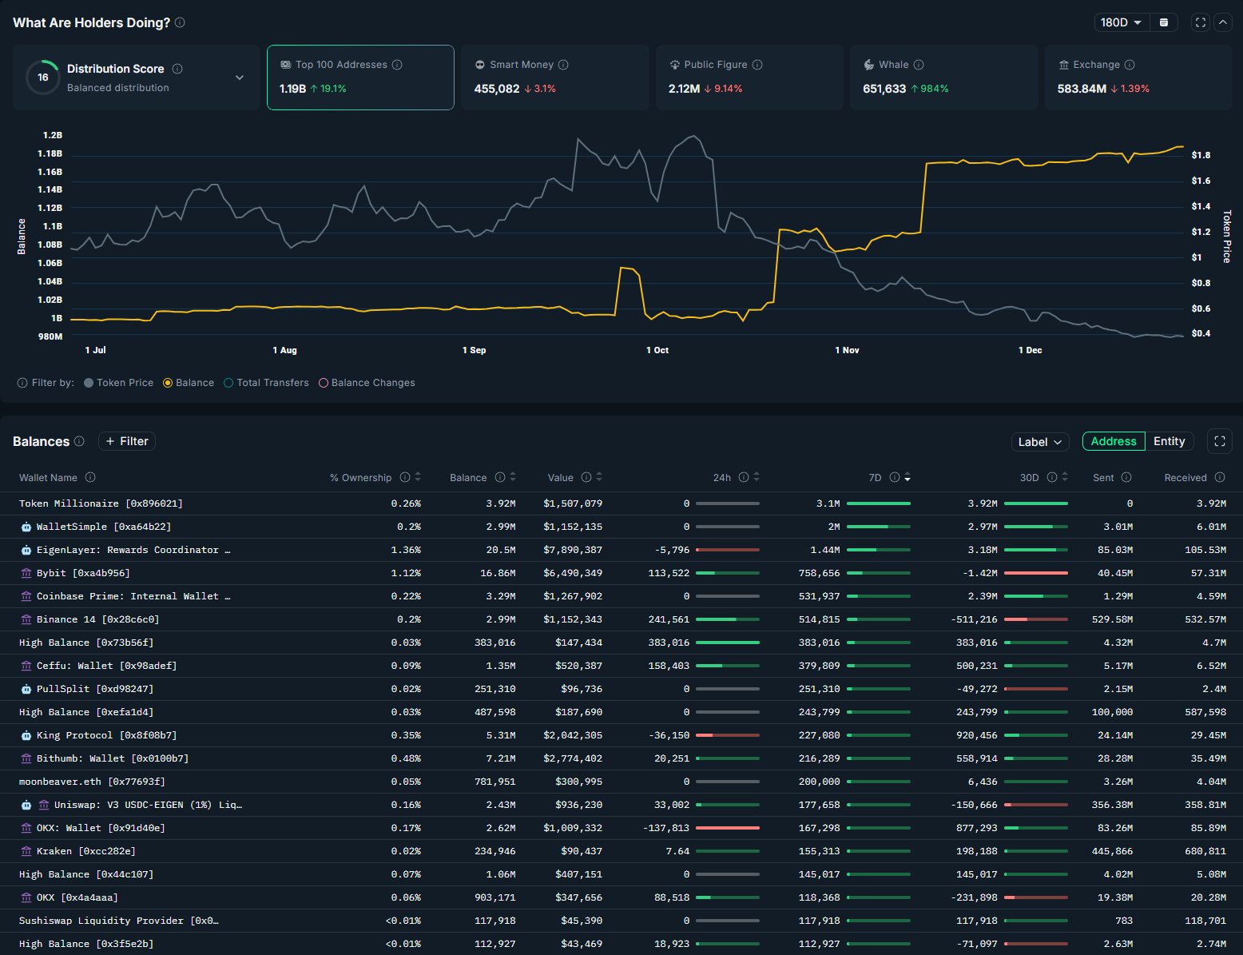This screenshot has height=955, width=1243.
Task: Switch to the Entity view tab
Action: pos(1169,441)
